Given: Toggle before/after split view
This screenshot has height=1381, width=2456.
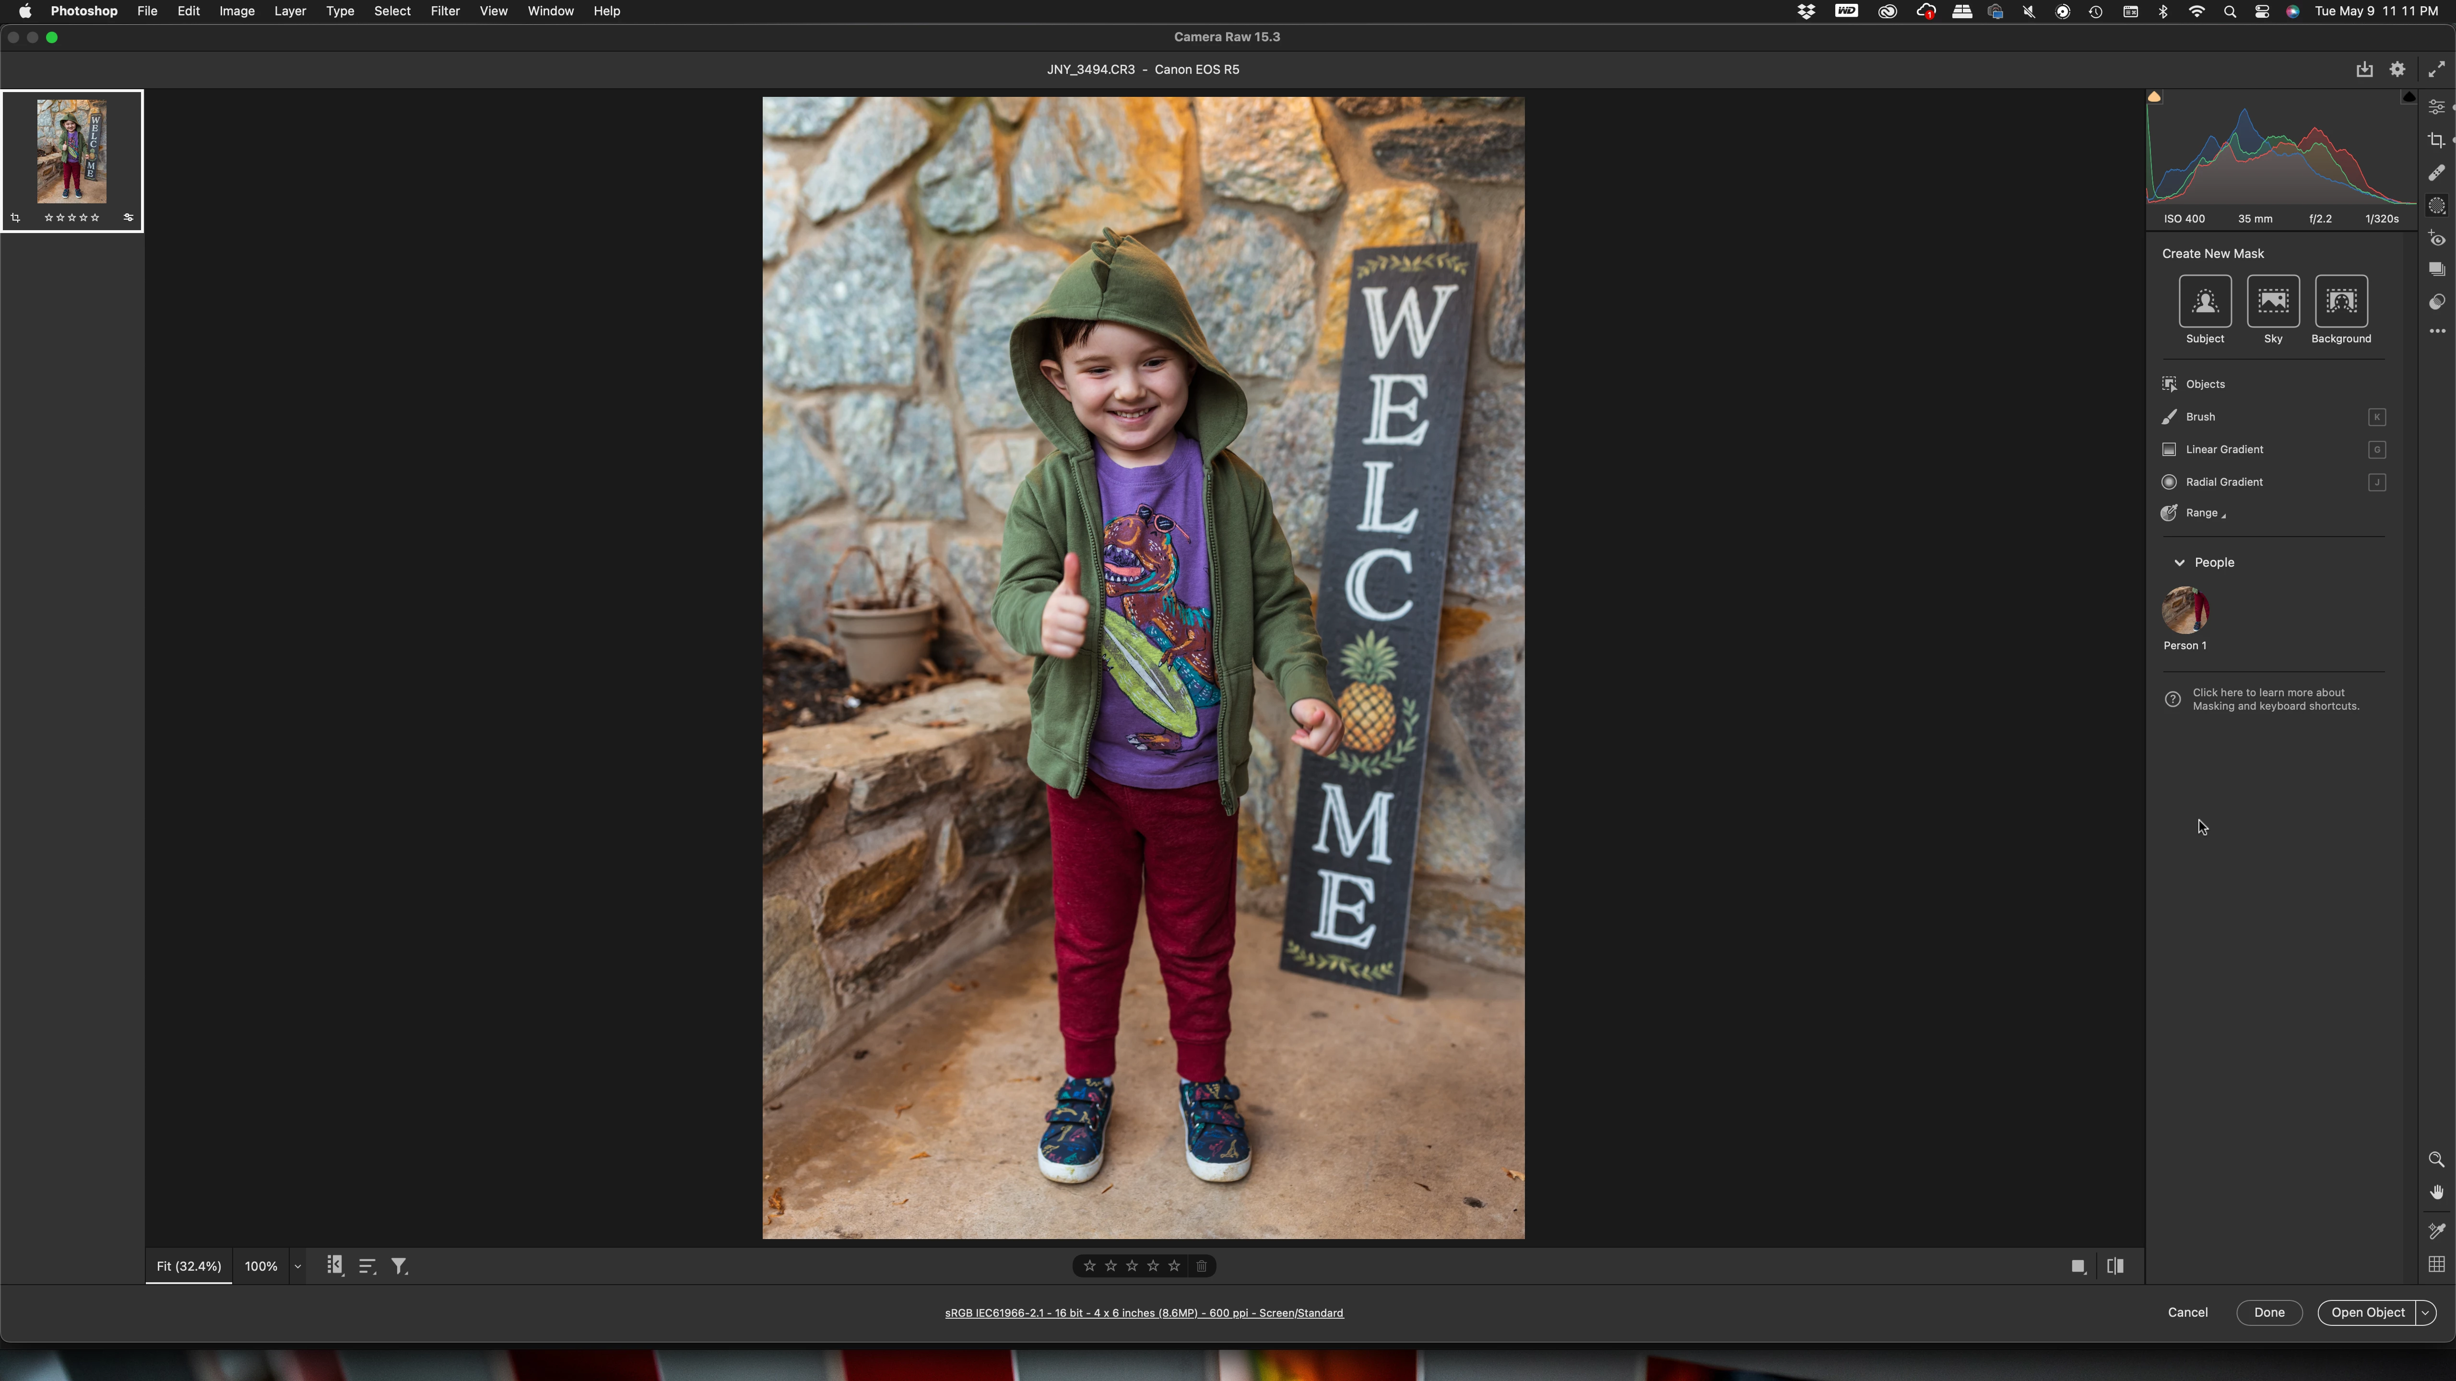Looking at the screenshot, I should tap(2114, 1266).
